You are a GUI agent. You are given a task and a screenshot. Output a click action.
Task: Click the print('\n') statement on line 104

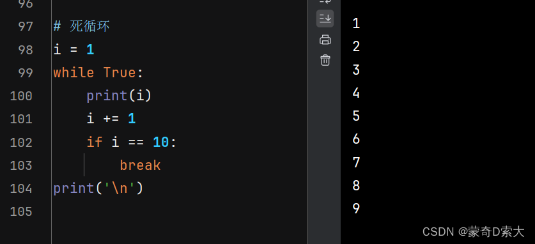point(98,188)
